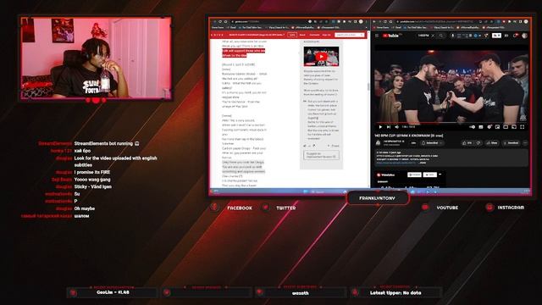Click Genius search lyrics field
542x305 pixels.
349,35
